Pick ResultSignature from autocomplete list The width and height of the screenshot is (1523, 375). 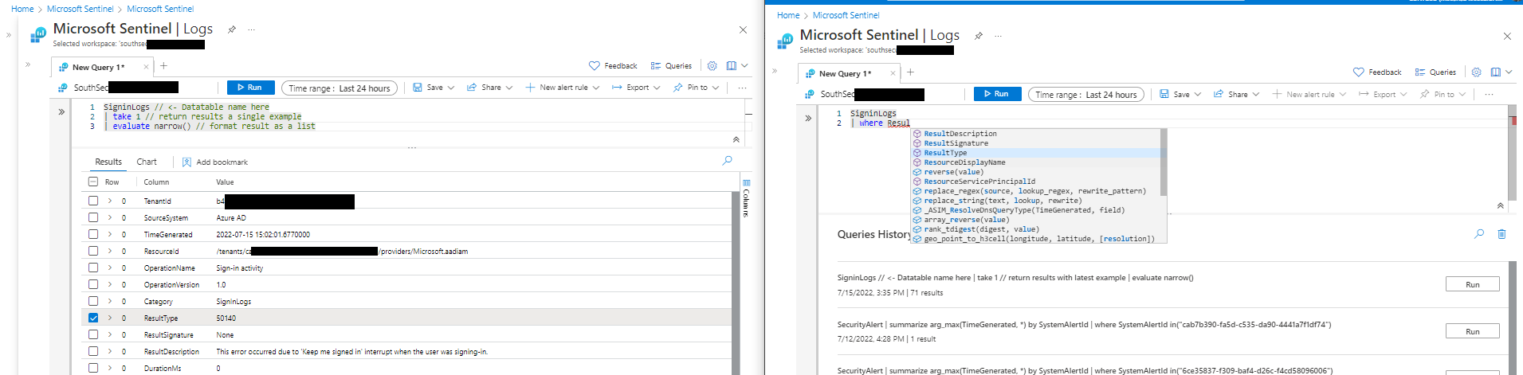[956, 143]
